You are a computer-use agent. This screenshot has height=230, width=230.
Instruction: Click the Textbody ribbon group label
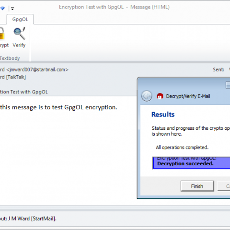click(10, 58)
